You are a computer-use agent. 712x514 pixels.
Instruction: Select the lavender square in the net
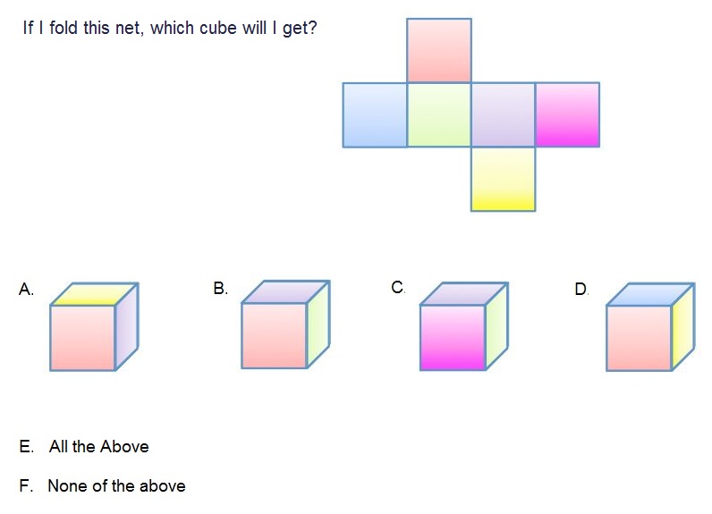[503, 114]
